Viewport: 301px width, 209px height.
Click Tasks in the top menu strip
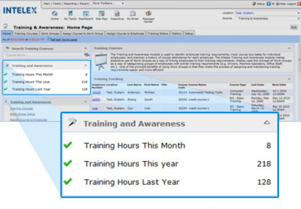(57, 4)
